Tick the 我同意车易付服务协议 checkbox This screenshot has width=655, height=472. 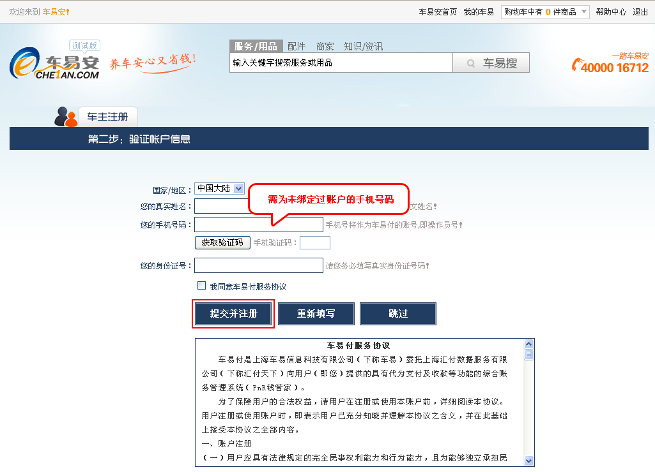point(201,286)
